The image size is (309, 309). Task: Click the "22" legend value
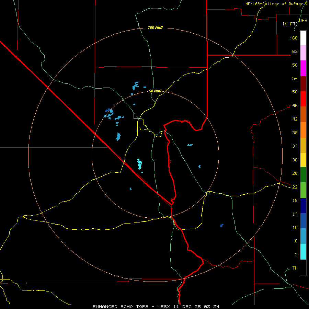coord(295,187)
